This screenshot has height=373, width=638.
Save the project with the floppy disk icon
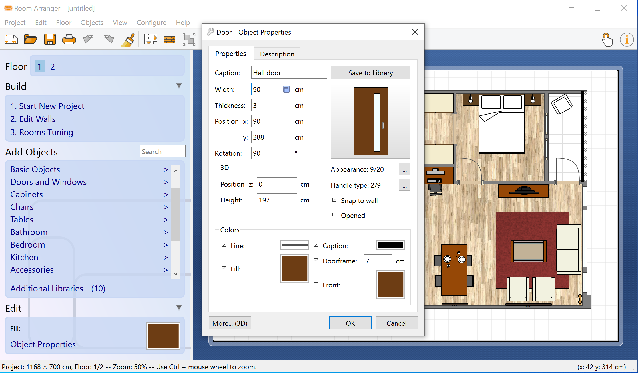point(50,39)
